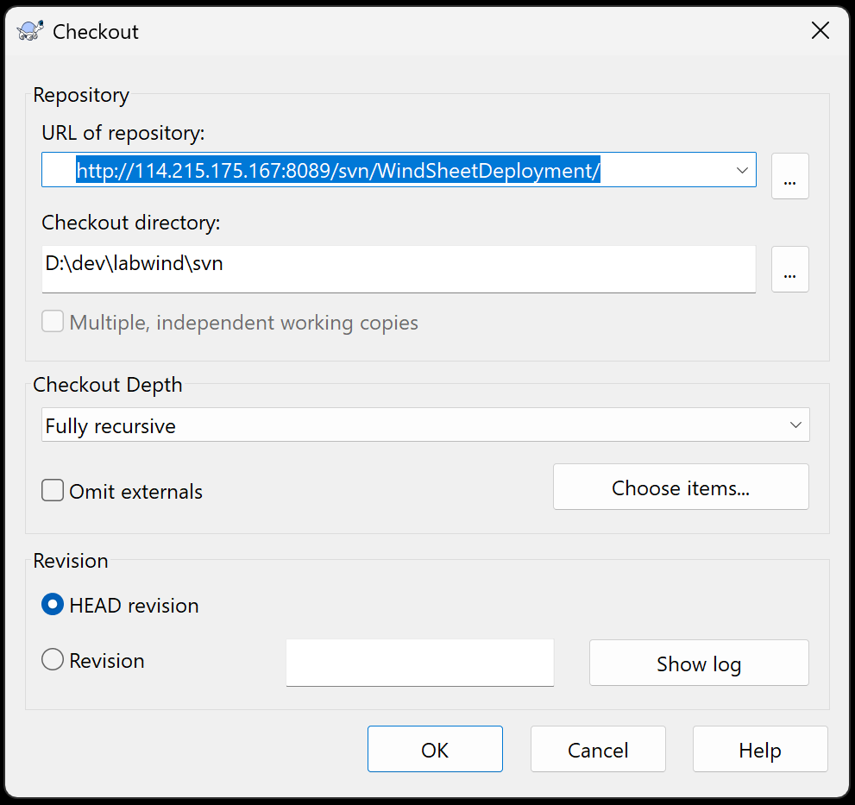Click the "Checkout directory:" label
The width and height of the screenshot is (855, 805).
131,223
